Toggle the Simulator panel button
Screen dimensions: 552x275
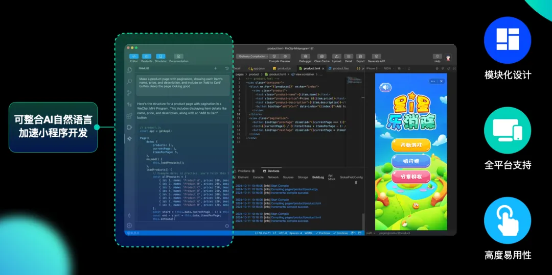click(x=160, y=57)
